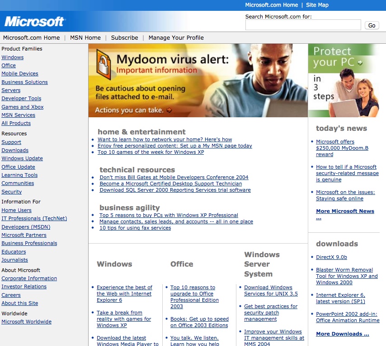Open link about networking your home
Viewport: 386px width, 346px height.
(165, 139)
